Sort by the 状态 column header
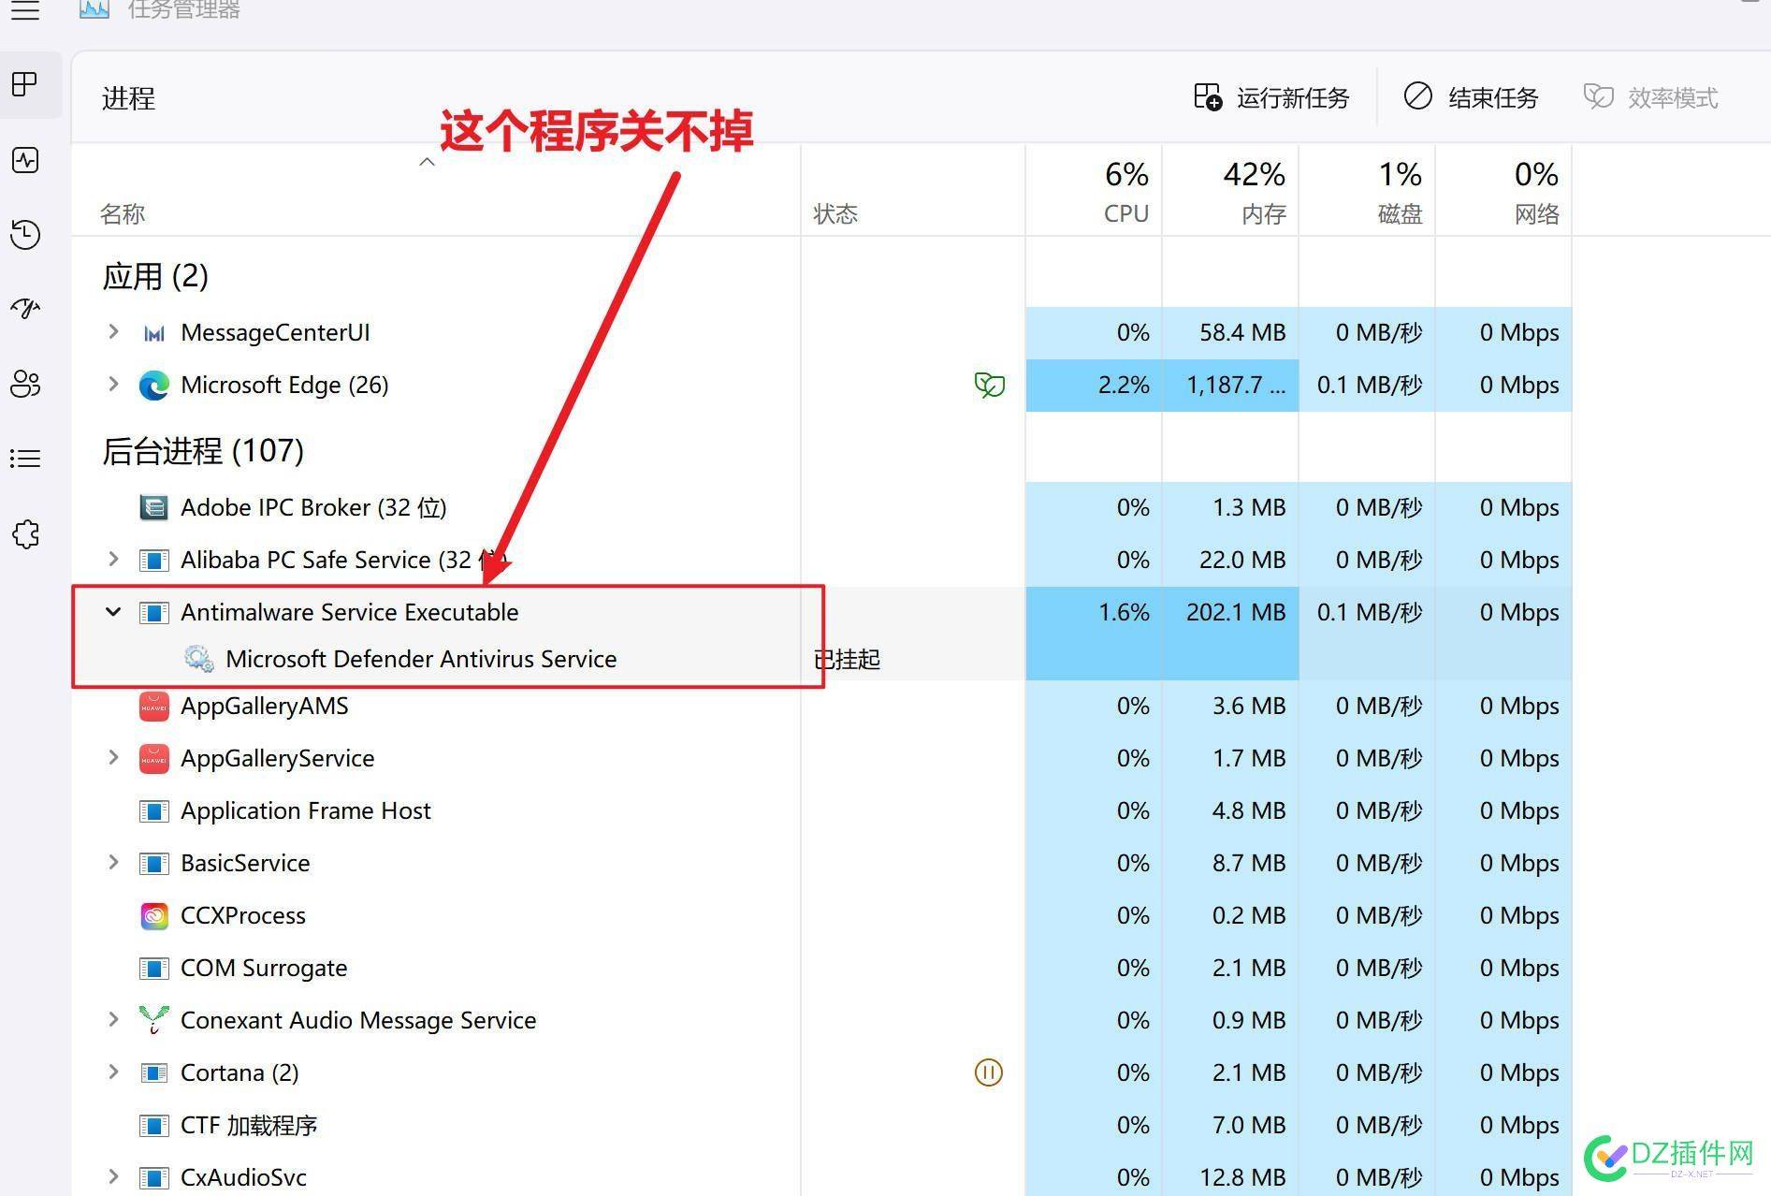Image resolution: width=1771 pixels, height=1196 pixels. 835,214
